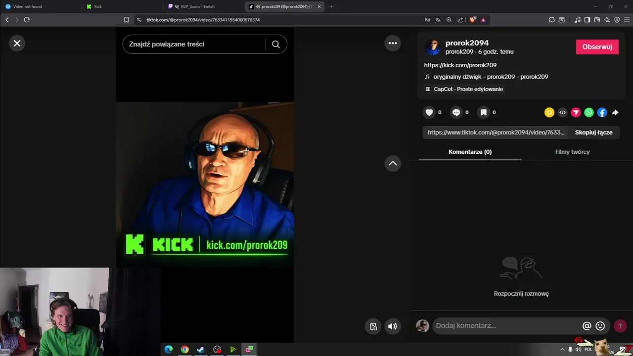Close the TikTok video viewer
Image resolution: width=633 pixels, height=356 pixels.
tap(17, 44)
